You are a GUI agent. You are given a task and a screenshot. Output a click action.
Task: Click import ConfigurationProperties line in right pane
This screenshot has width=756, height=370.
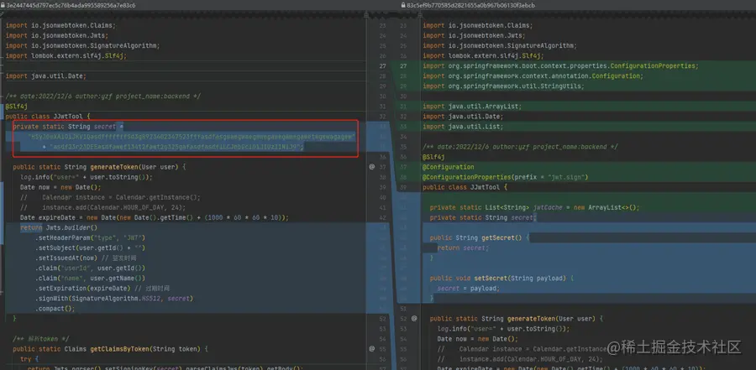(x=561, y=66)
